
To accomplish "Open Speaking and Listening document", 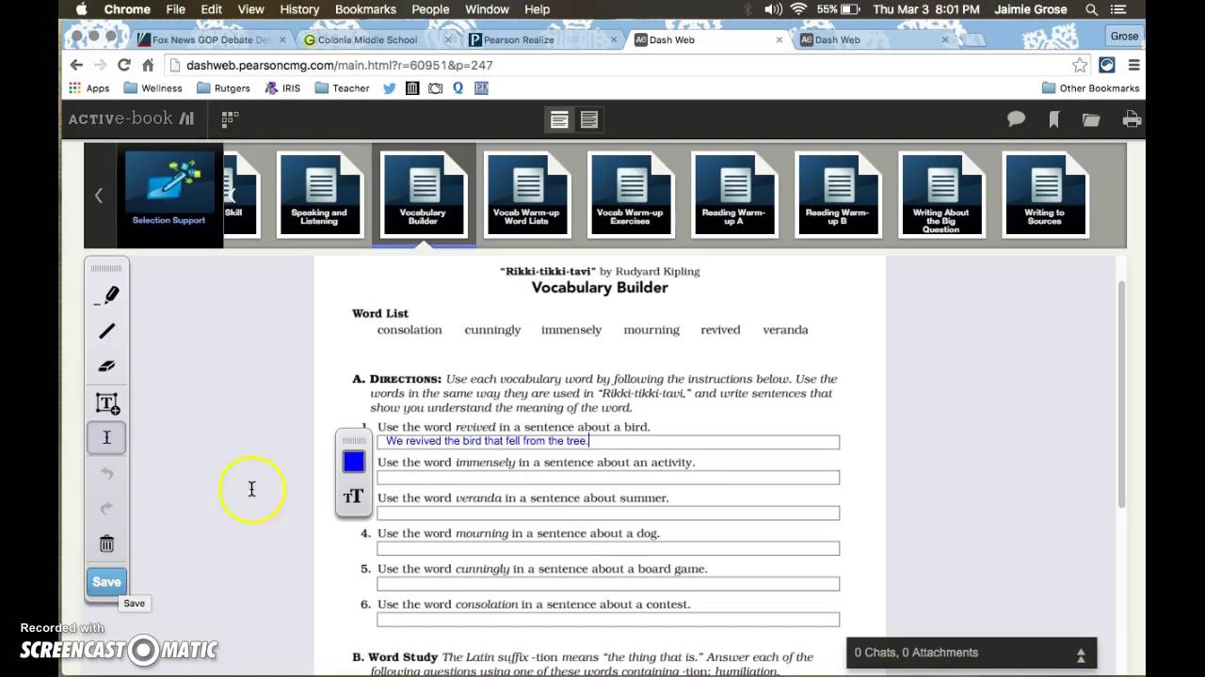I will click(319, 195).
